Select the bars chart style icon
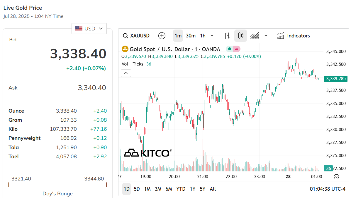 tap(227, 36)
